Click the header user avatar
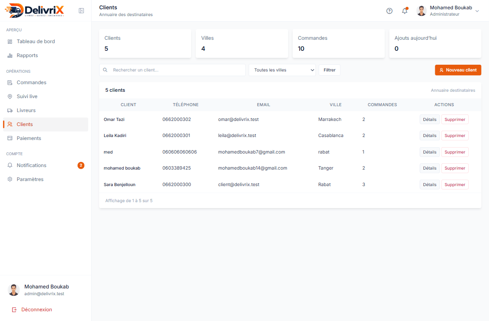The width and height of the screenshot is (489, 321). coord(422,11)
